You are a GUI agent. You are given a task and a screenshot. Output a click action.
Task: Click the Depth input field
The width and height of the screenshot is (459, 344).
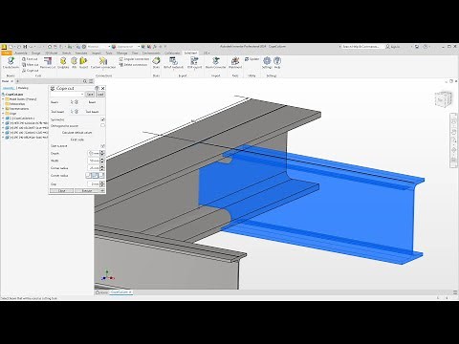click(x=94, y=153)
